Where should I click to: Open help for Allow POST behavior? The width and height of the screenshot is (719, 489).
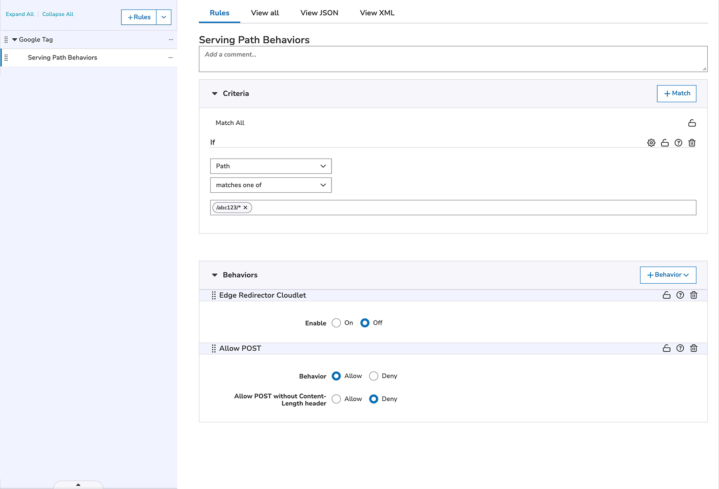[x=680, y=348]
